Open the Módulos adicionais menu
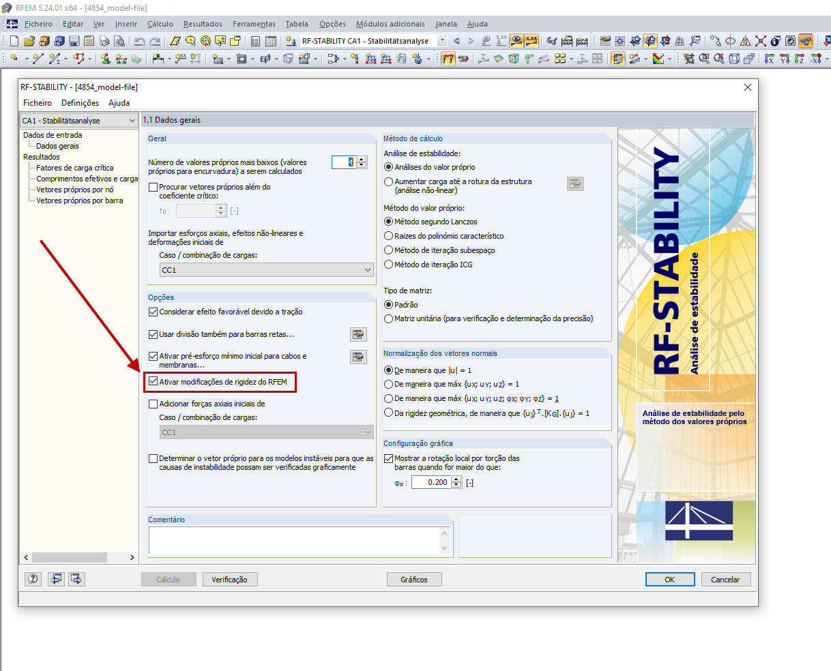 390,24
